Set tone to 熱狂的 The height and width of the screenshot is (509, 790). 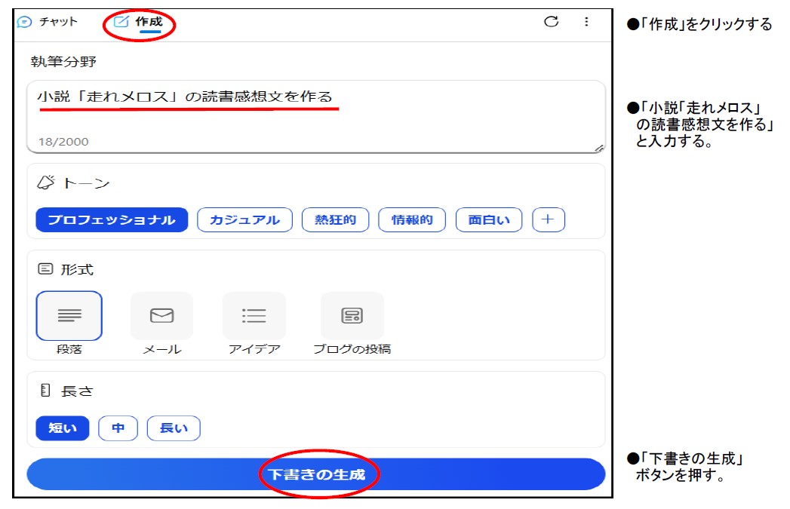tap(335, 220)
